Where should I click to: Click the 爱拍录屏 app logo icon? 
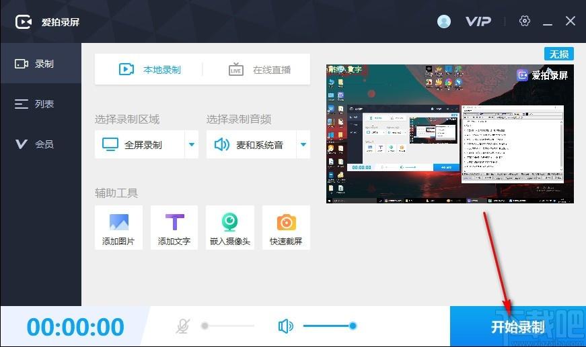coord(24,22)
